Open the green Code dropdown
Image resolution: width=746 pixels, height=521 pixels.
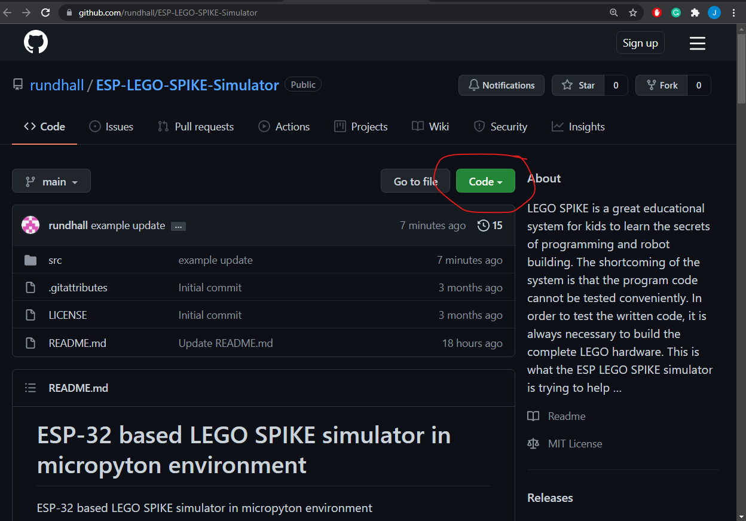tap(485, 181)
